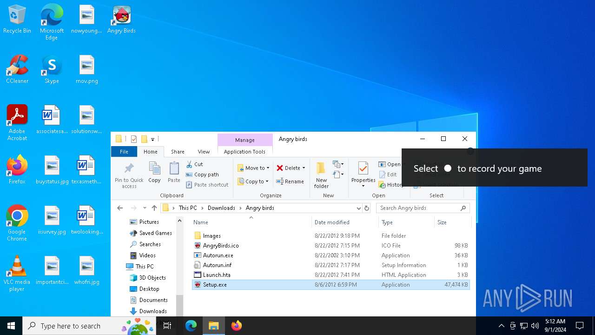
Task: Sort by Size column header
Action: 452,222
